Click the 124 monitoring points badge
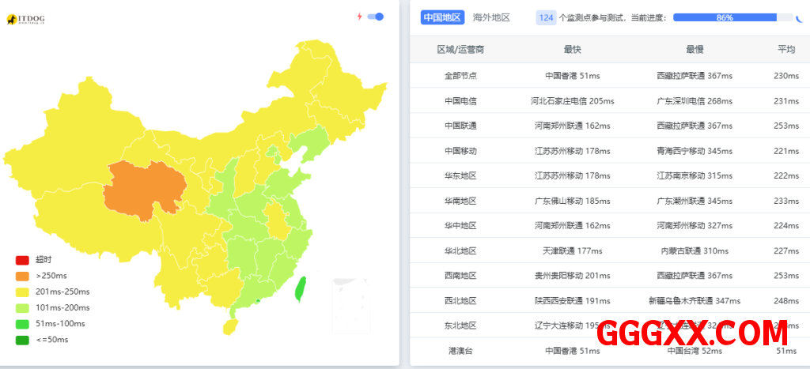Image resolution: width=810 pixels, height=369 pixels. point(546,17)
